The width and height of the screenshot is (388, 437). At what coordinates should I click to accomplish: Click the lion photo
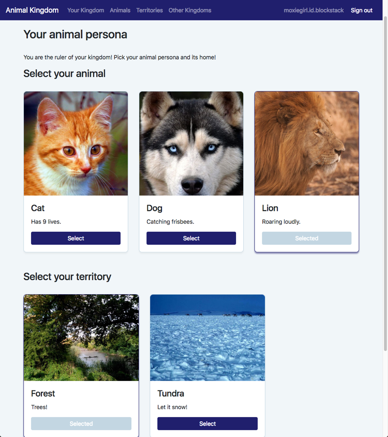[x=307, y=144]
